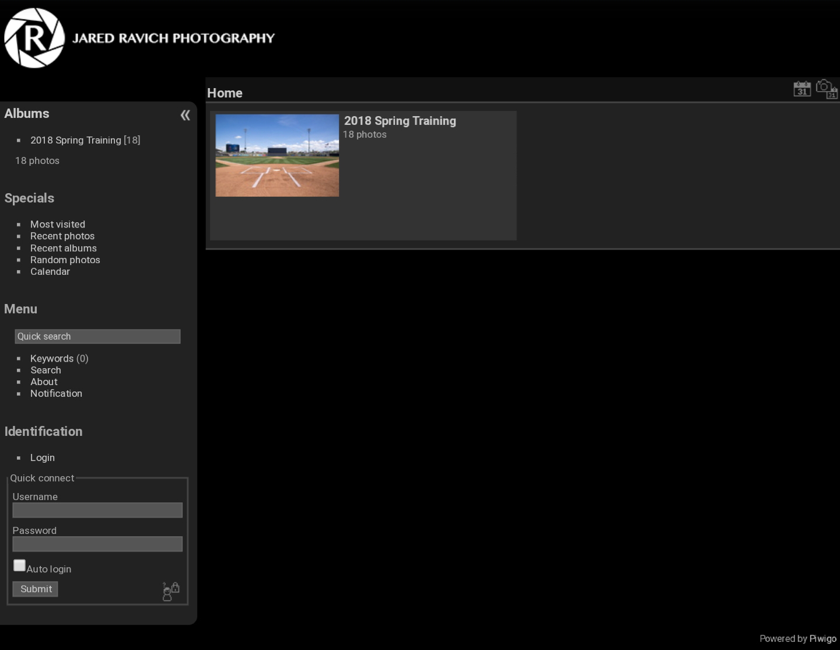Screen dimensions: 840x650
Task: View Random photos
Action: point(65,260)
